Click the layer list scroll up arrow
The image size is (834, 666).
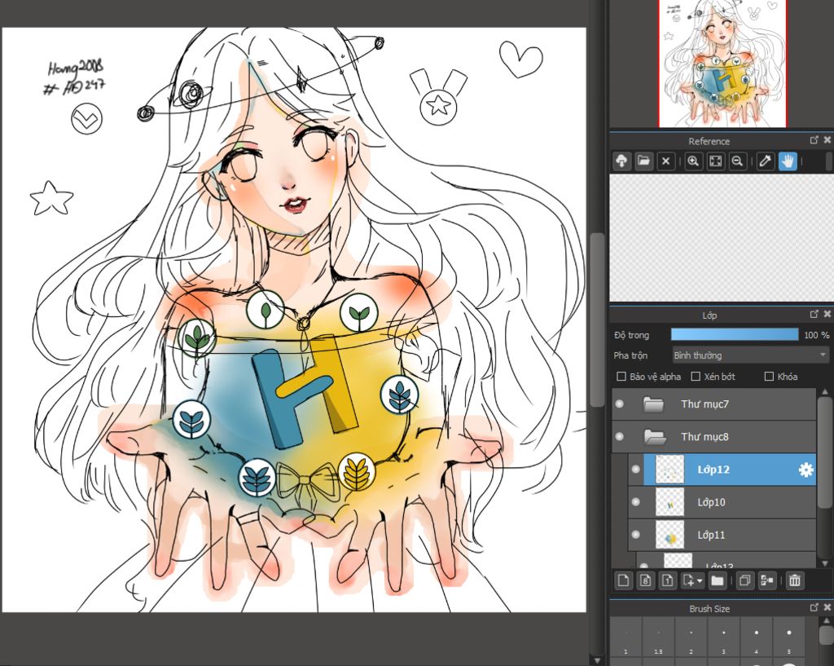[825, 392]
